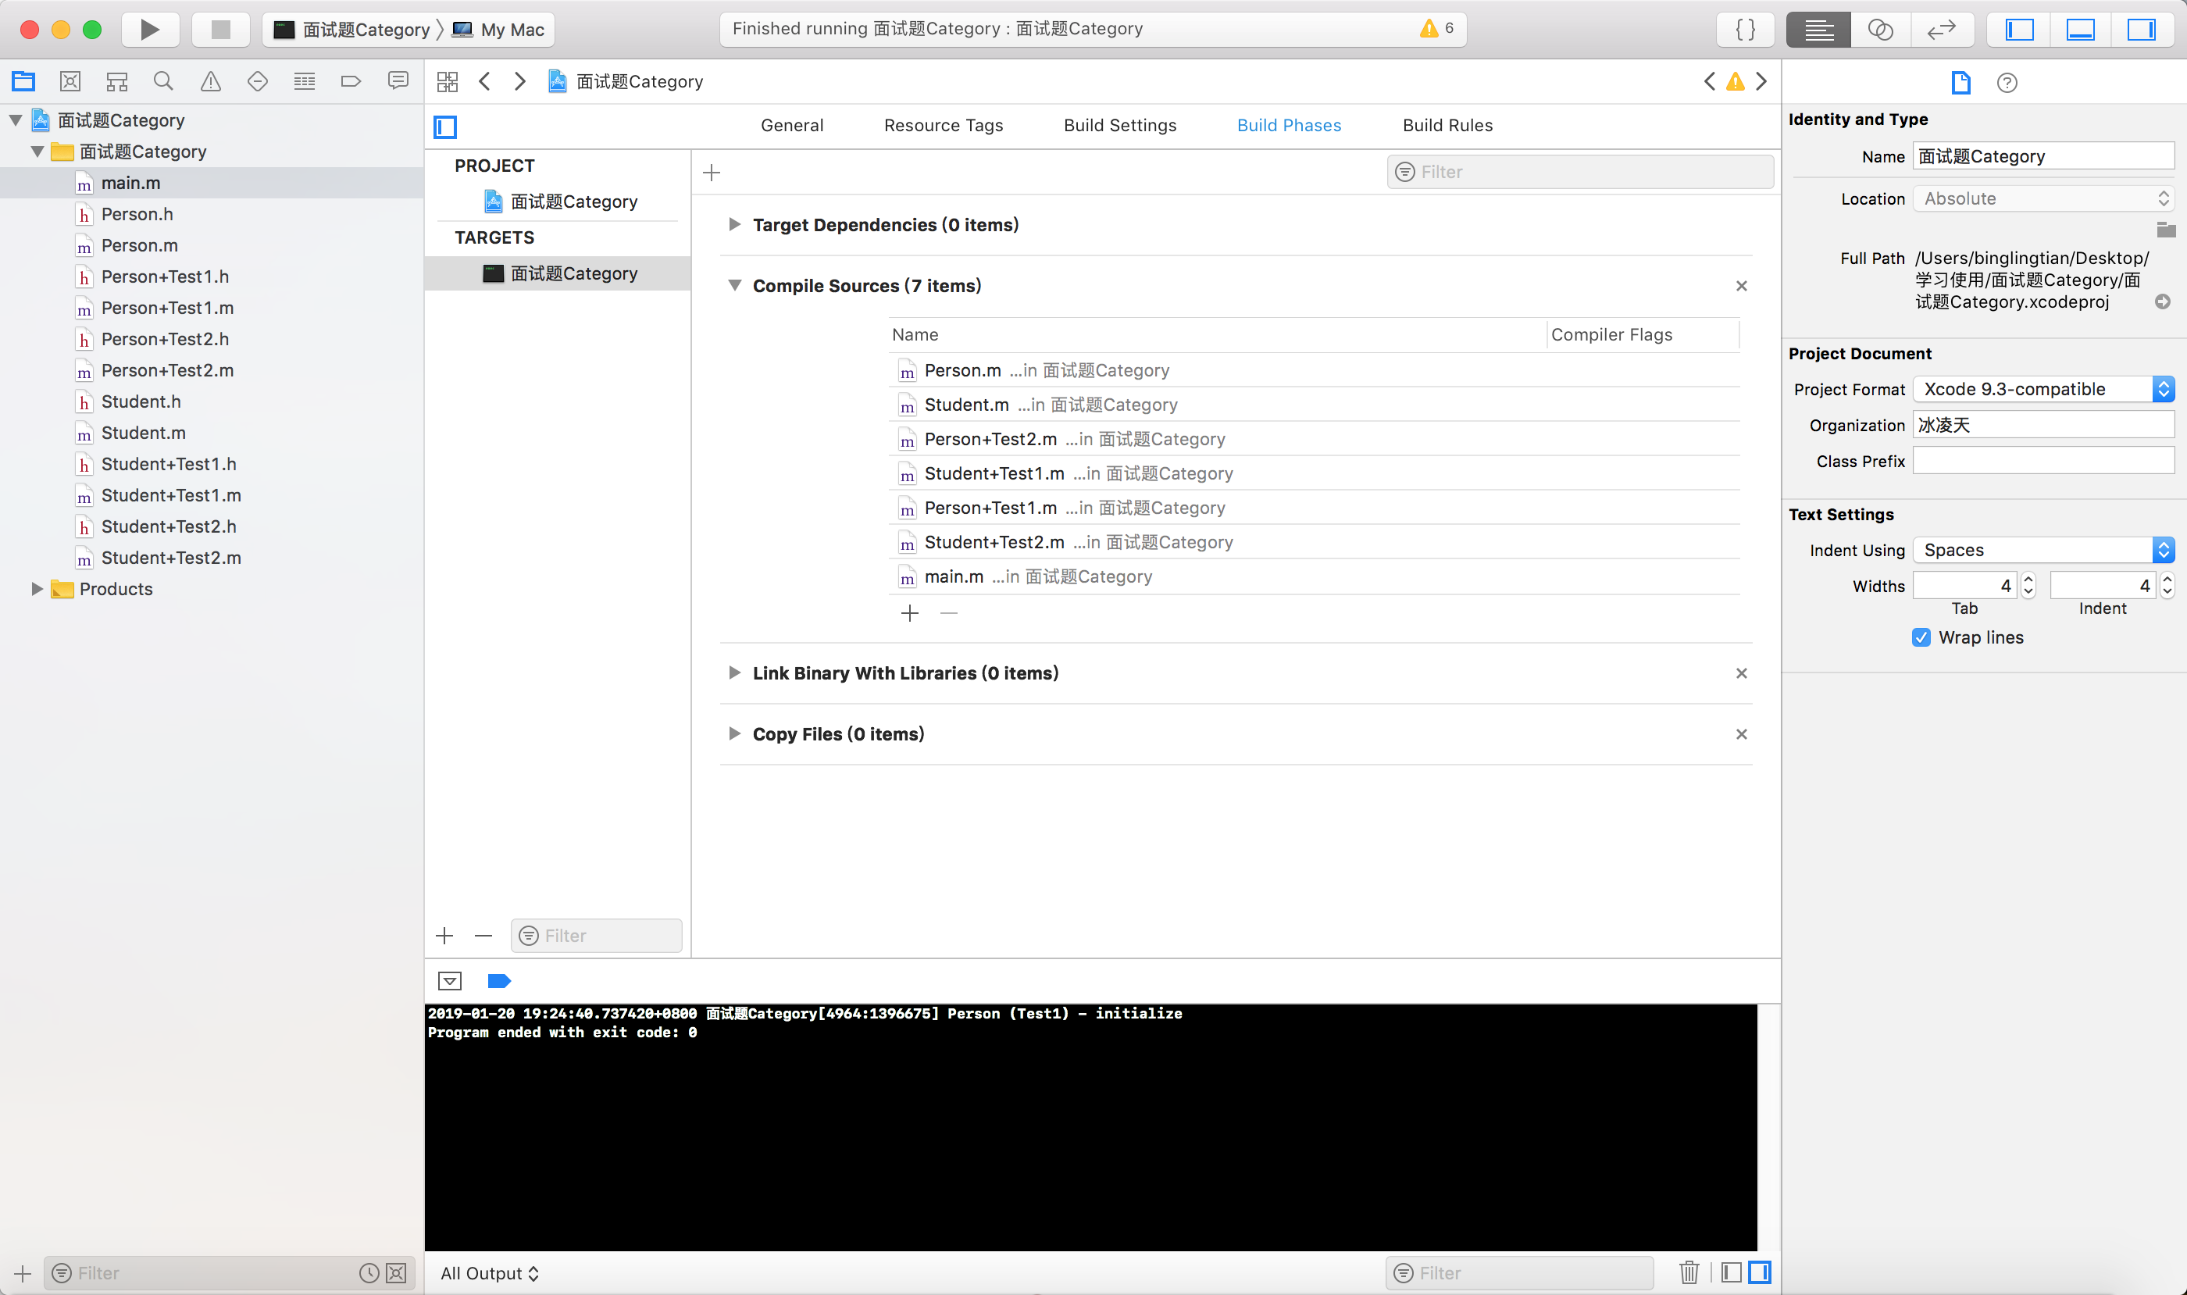Open the General tab
The height and width of the screenshot is (1295, 2187).
[791, 125]
